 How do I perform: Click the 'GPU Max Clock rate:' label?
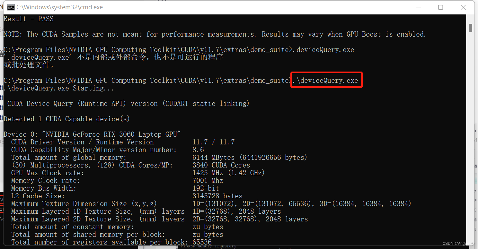(x=48, y=173)
